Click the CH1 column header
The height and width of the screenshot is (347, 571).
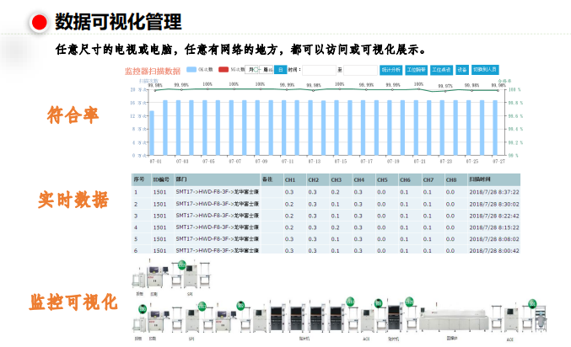point(289,180)
